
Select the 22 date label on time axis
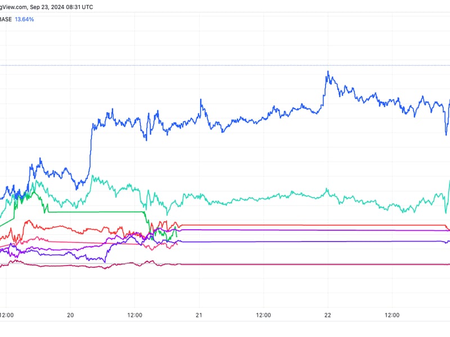coord(327,316)
